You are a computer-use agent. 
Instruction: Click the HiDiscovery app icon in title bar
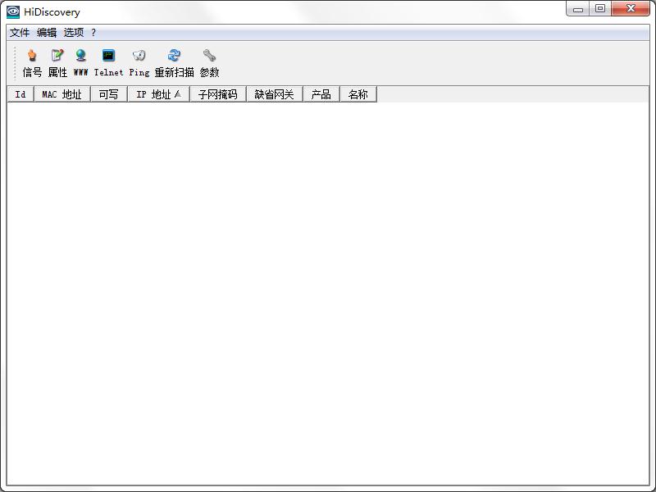(13, 11)
